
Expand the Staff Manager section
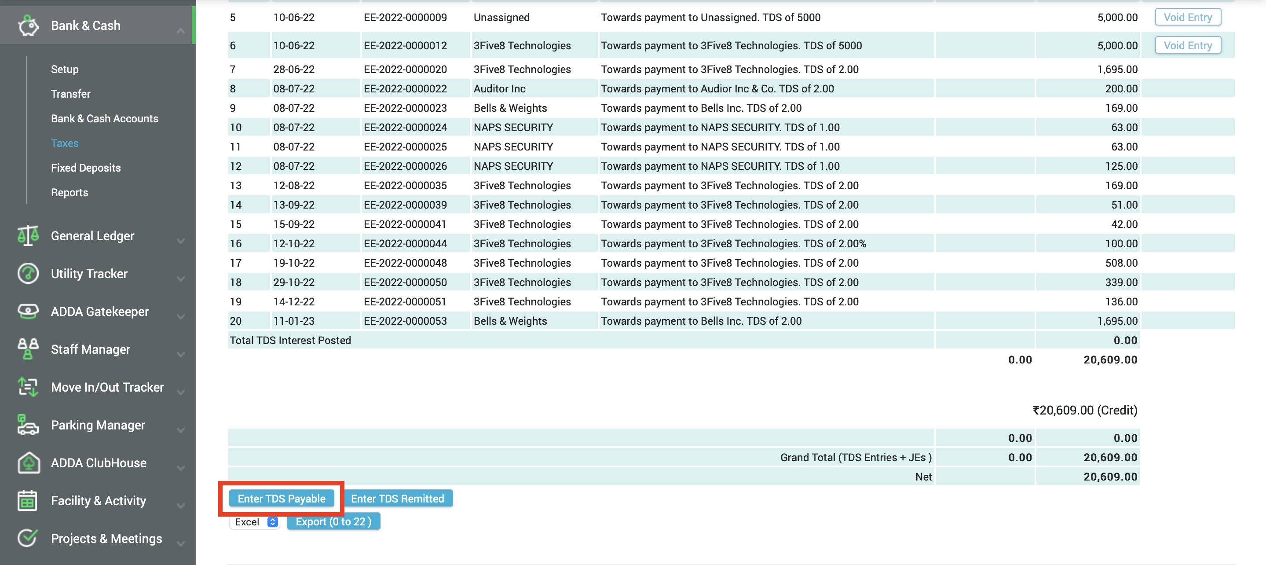(181, 354)
